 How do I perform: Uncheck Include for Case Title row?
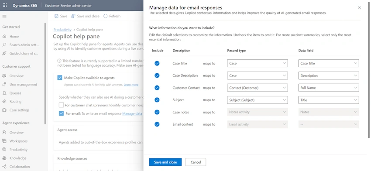(157, 63)
